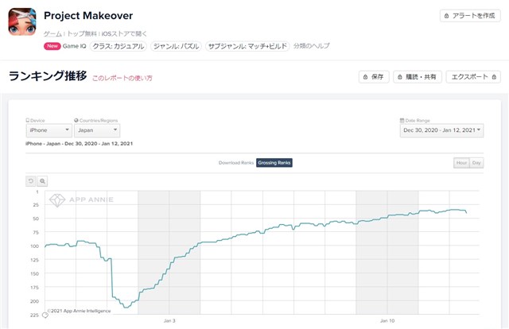The image size is (509, 329).
Task: Click the 保存 button
Action: click(x=374, y=77)
